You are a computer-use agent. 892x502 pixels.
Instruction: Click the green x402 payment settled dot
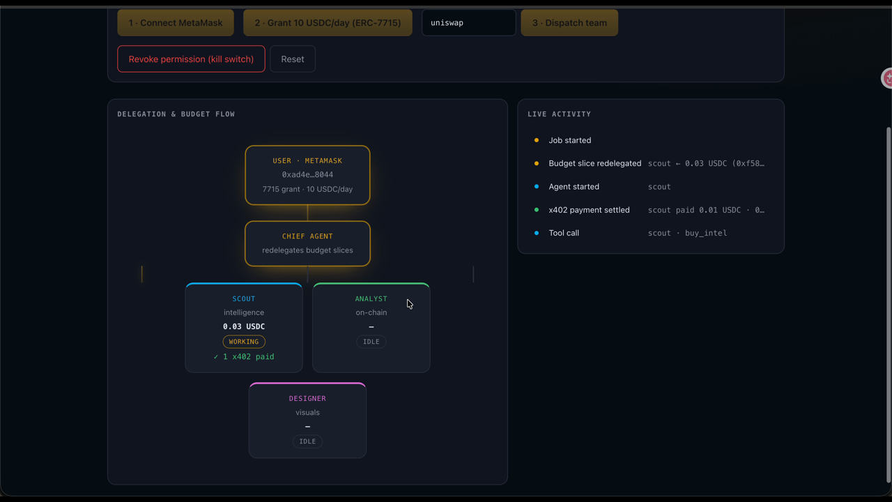[537, 210]
